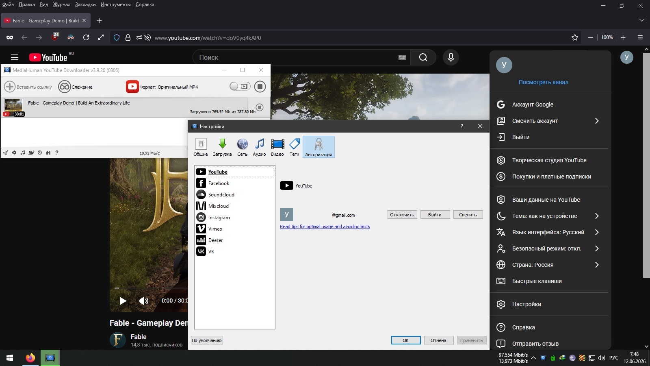Open the Firefox application hamburger menu
The image size is (650, 366).
click(x=640, y=37)
